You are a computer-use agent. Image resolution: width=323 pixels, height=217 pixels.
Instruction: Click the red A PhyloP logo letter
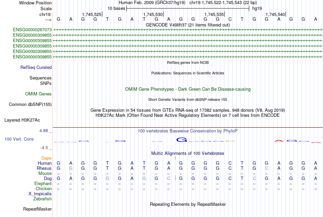pos(279,141)
